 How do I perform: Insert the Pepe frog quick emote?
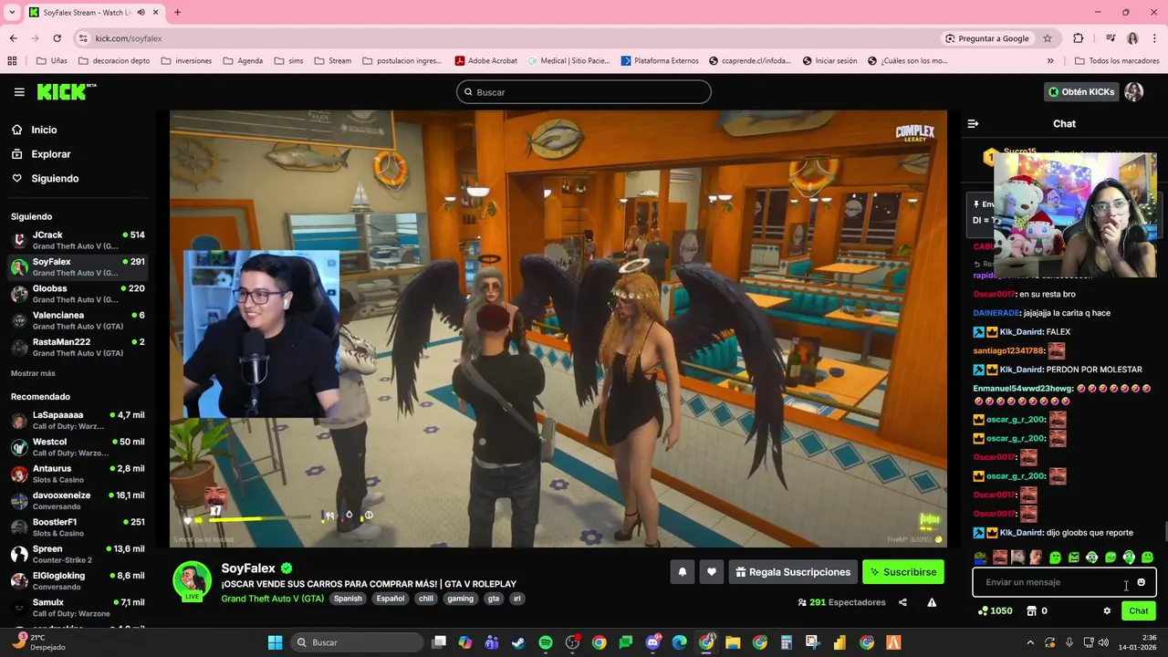click(981, 558)
